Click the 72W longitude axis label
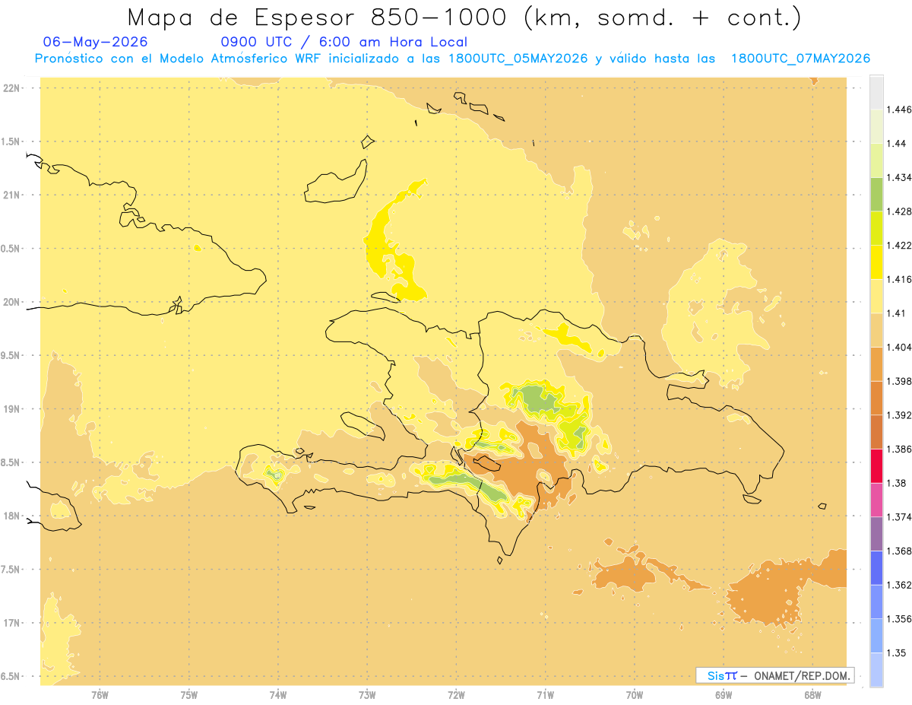This screenshot has height=705, width=912. tap(457, 694)
